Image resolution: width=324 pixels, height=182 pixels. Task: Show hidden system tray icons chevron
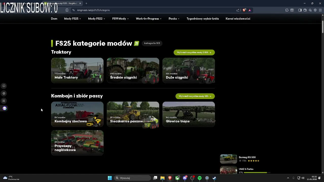(288, 178)
